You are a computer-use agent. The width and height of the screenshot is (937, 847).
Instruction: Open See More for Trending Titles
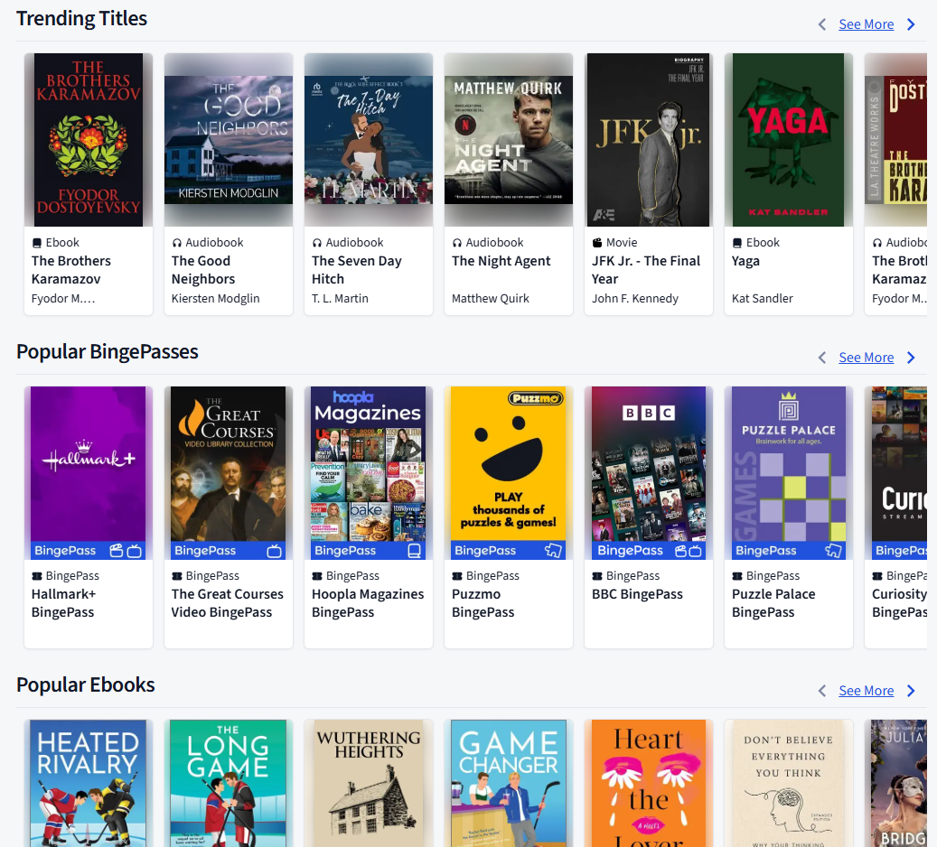[x=867, y=24]
